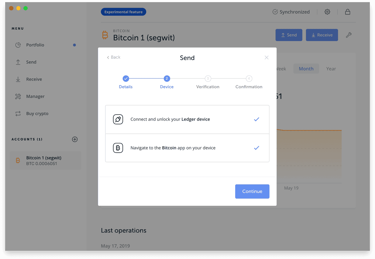Click the Receive download arrow sidebar icon
Screen dimensions: 375x259
(18, 79)
